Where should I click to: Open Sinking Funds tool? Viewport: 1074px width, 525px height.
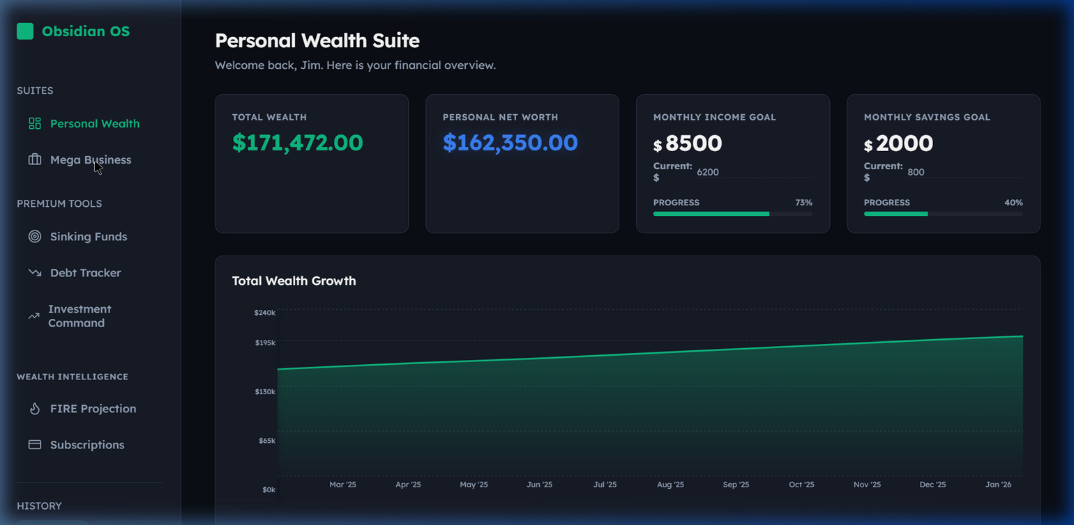(x=91, y=237)
